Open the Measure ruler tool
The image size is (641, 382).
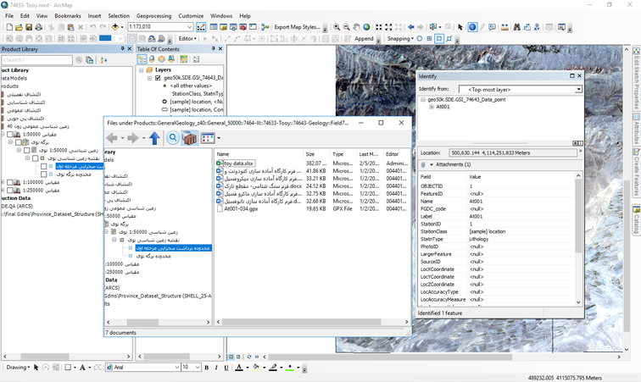click(504, 27)
